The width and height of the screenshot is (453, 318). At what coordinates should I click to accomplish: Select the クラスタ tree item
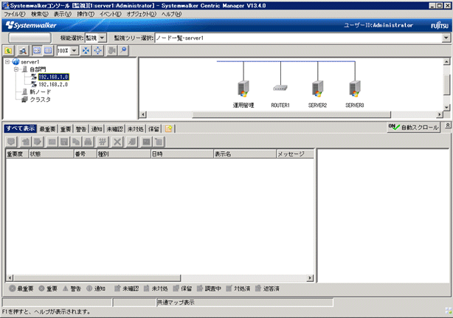pyautogui.click(x=40, y=100)
